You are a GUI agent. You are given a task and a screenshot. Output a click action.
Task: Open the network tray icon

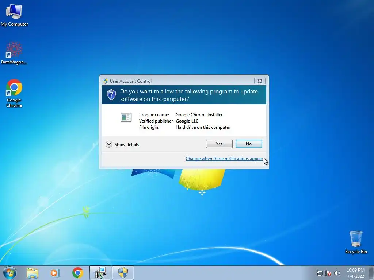(x=319, y=273)
